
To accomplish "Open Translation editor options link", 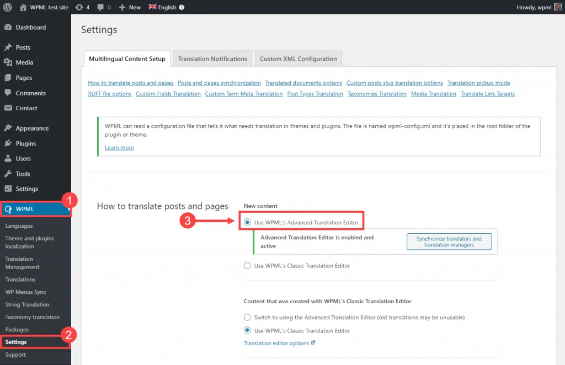I will 276,343.
